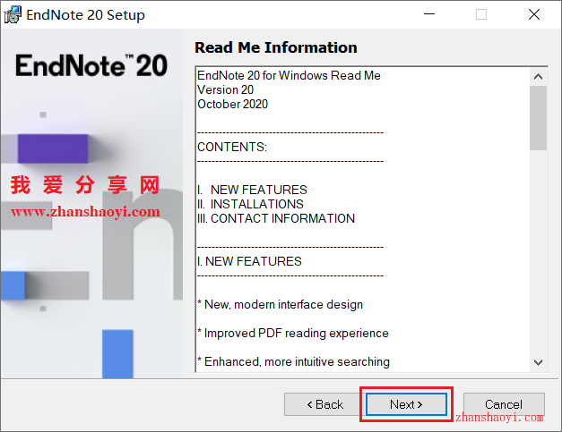
Task: Click the 'Read Me Information' heading
Action: click(276, 47)
